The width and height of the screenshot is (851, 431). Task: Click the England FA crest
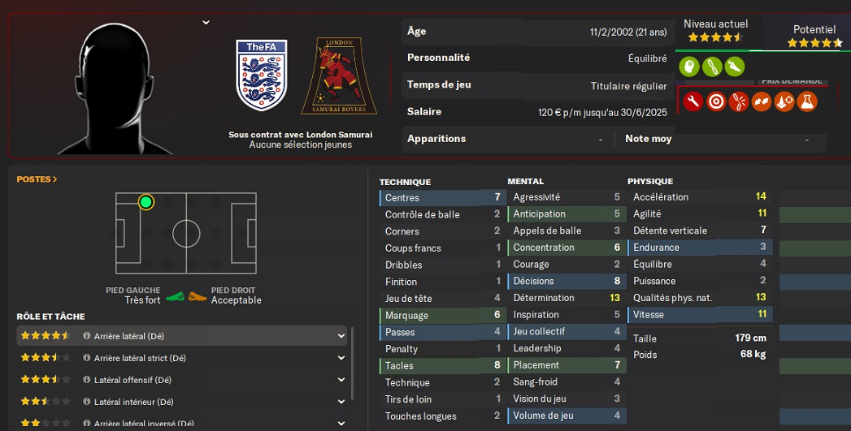[261, 77]
